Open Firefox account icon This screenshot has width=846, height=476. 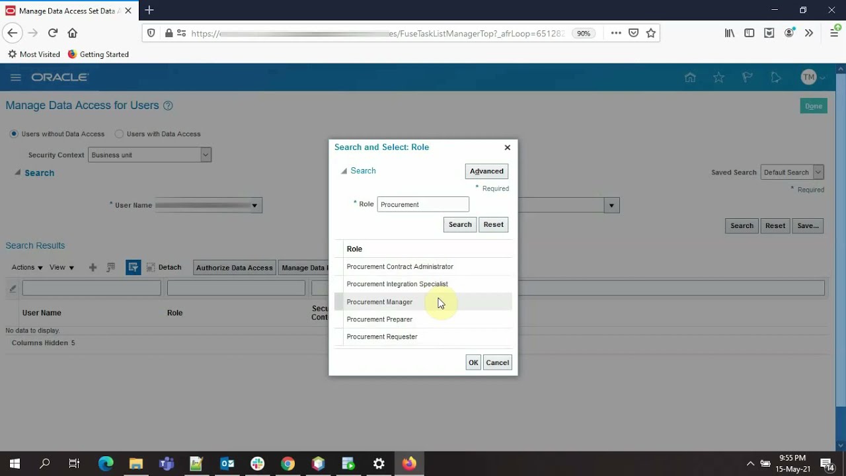coord(789,33)
